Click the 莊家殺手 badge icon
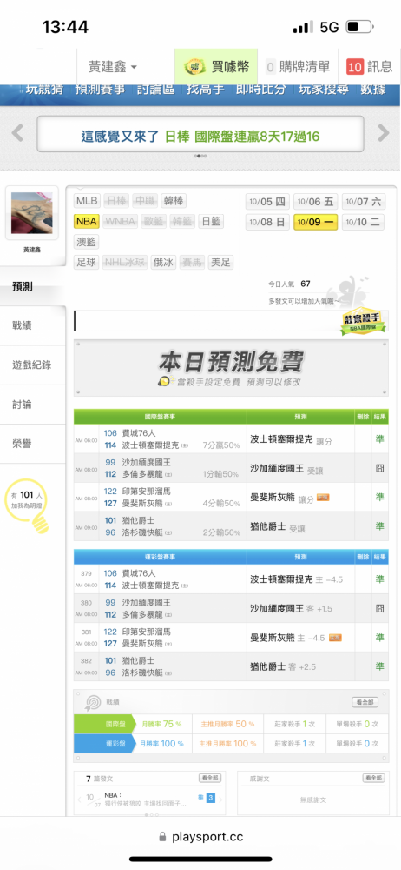Screen dimensions: 401x870 [361, 321]
